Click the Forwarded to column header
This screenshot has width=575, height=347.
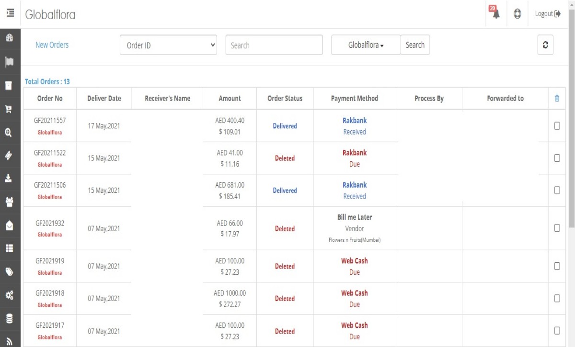pos(505,98)
